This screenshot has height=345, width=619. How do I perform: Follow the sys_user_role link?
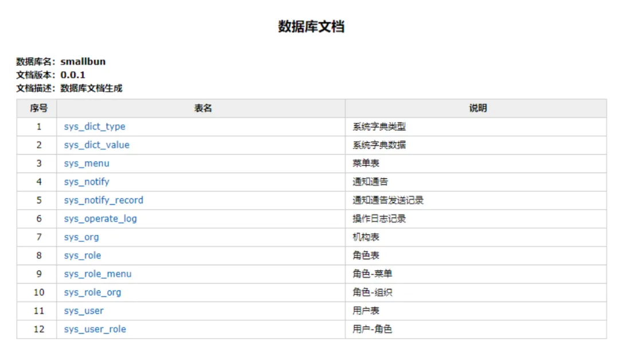95,329
